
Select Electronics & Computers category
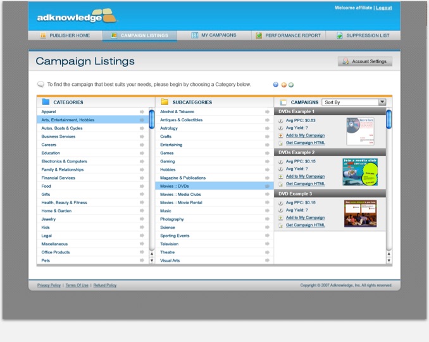pyautogui.click(x=93, y=161)
